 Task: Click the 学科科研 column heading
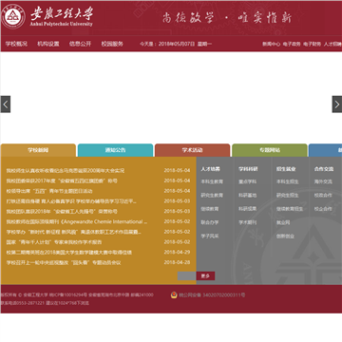pos(248,169)
